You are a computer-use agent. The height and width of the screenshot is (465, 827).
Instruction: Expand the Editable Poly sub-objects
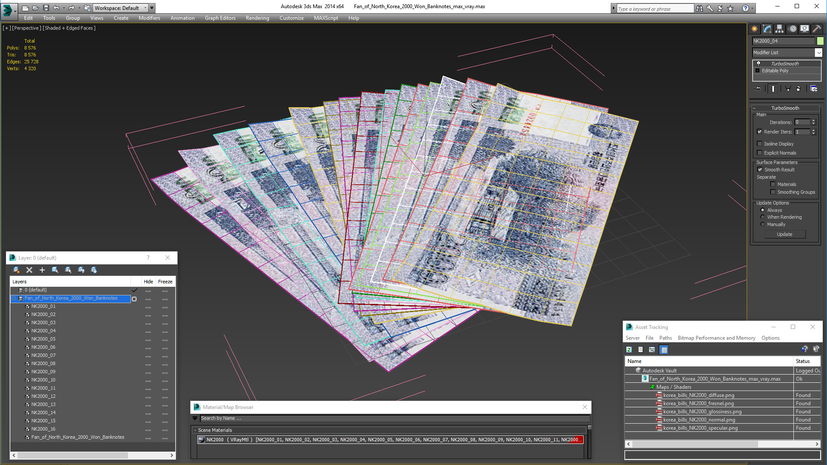[x=758, y=71]
